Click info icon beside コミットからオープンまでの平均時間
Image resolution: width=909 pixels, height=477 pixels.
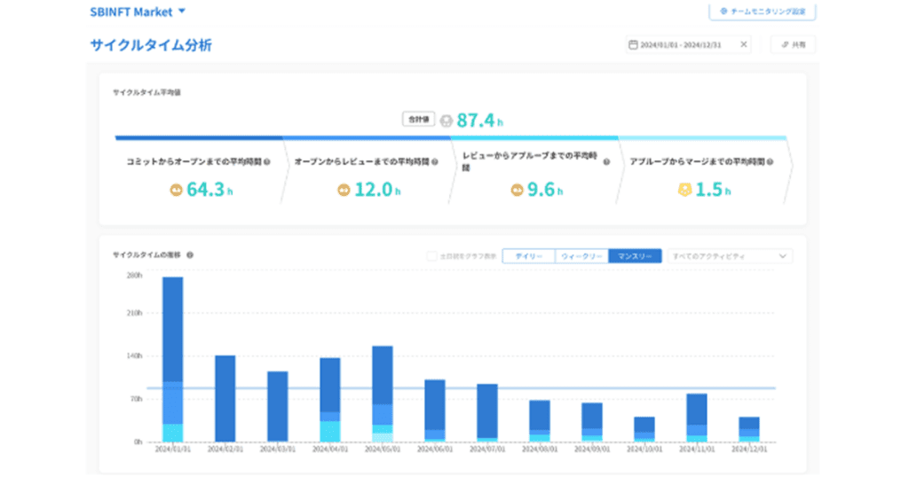coord(267,162)
